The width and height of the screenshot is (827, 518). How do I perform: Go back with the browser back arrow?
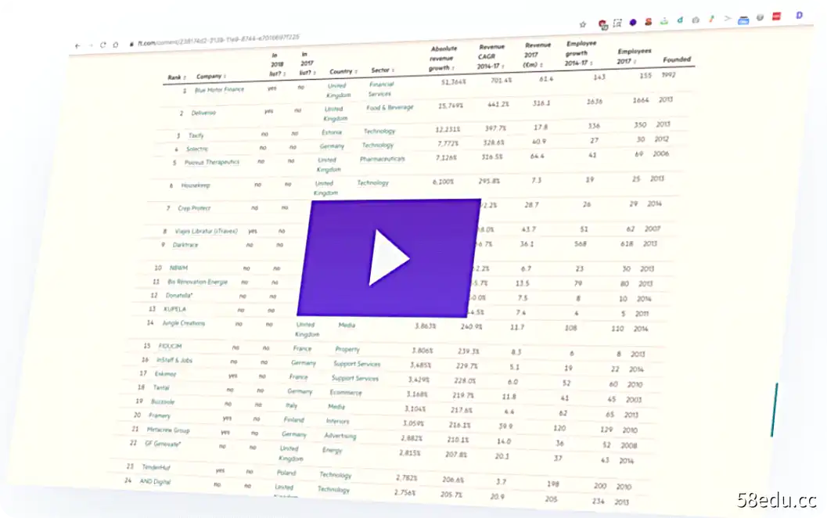[x=77, y=46]
